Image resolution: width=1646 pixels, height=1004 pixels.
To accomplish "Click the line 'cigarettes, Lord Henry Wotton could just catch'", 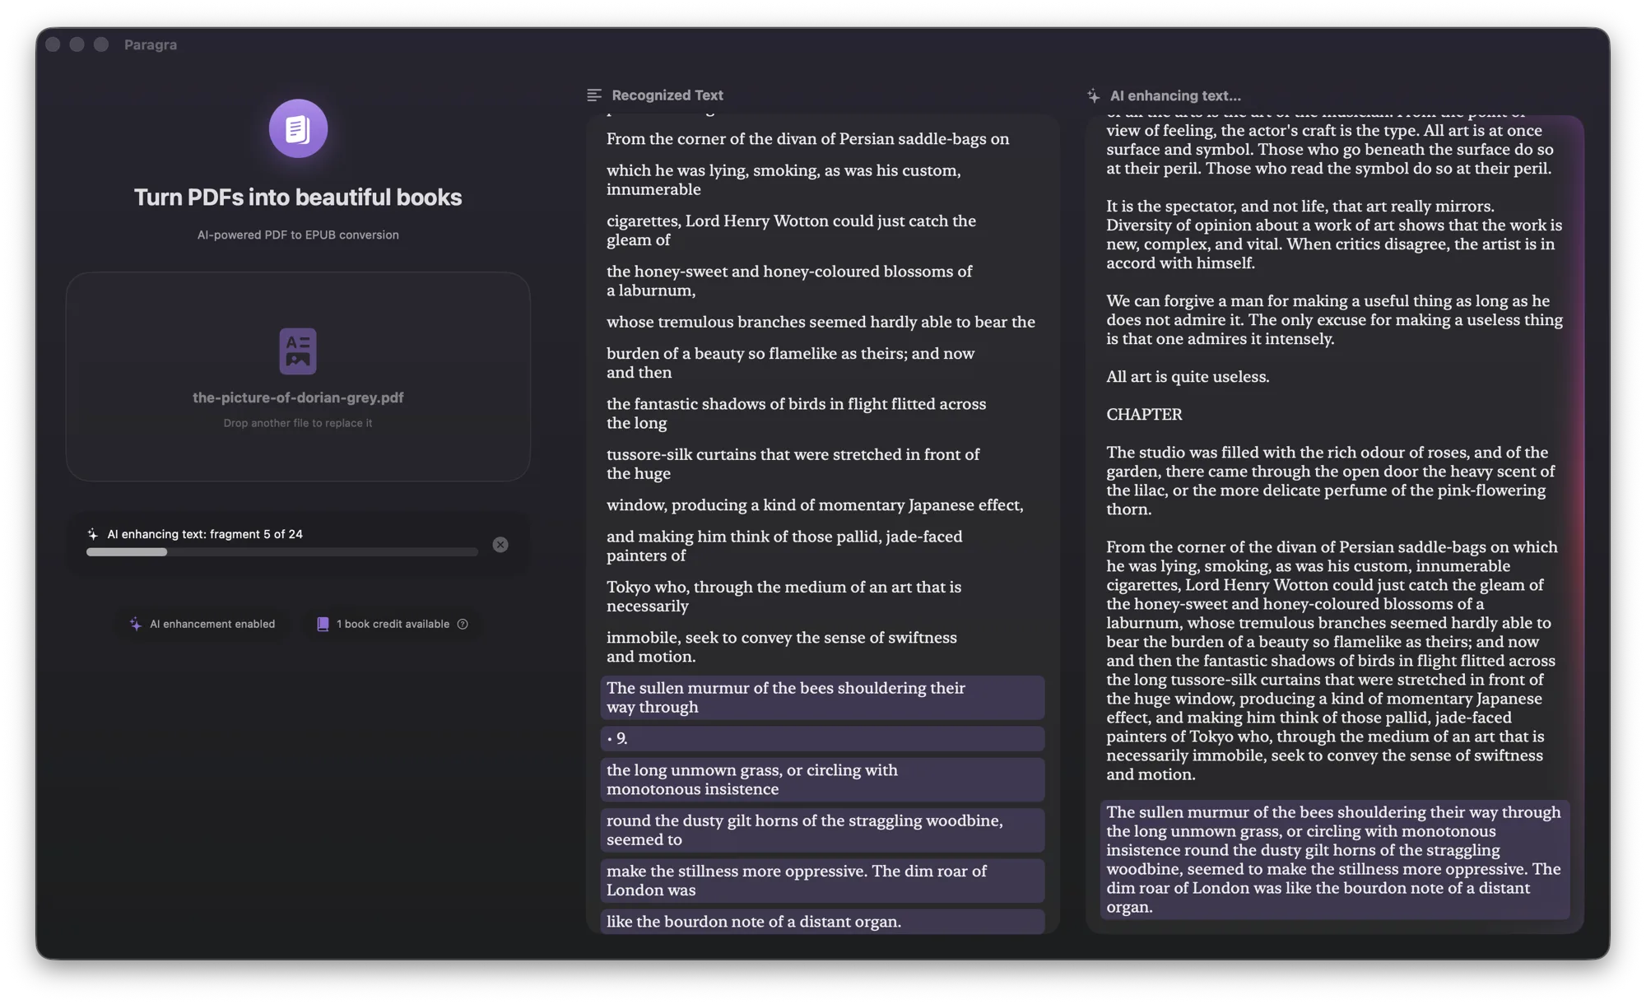I will pos(791,230).
